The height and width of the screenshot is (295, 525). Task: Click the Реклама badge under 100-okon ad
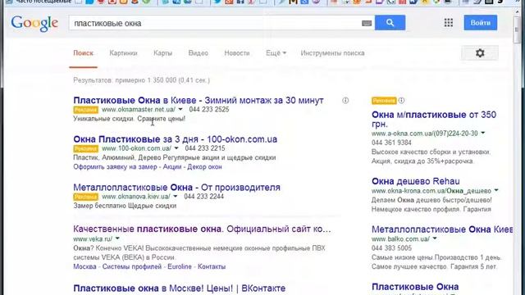(x=85, y=148)
